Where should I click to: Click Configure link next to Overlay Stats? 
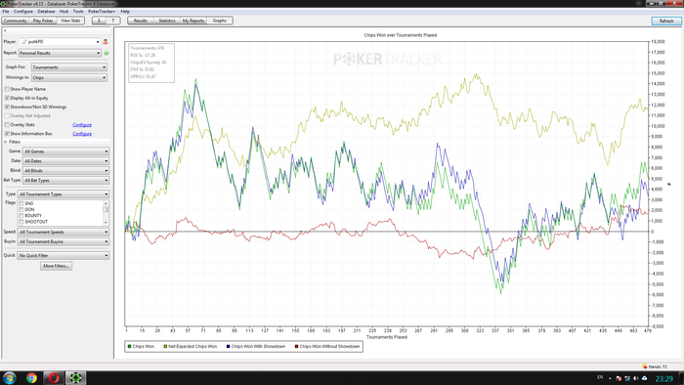click(x=82, y=125)
